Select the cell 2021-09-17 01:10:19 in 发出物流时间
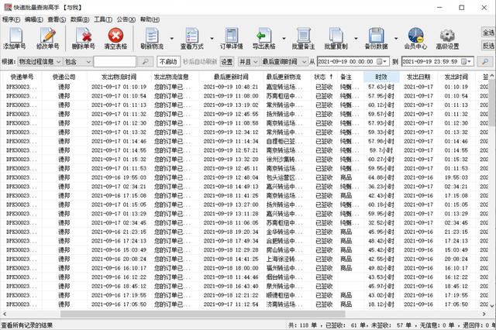Image resolution: width=496 pixels, height=330 pixels. click(x=119, y=87)
